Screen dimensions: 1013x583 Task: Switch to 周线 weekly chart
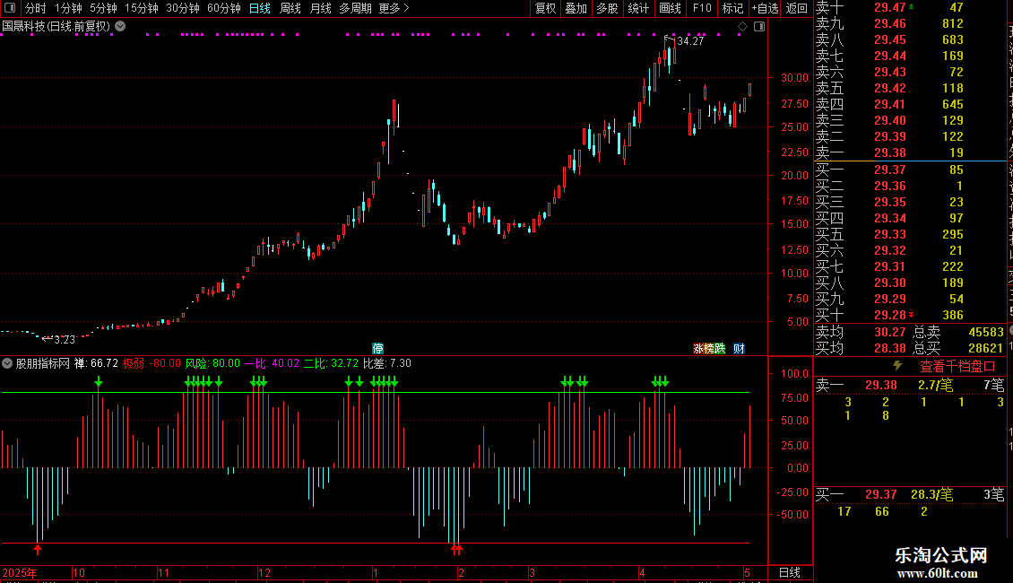(x=290, y=8)
